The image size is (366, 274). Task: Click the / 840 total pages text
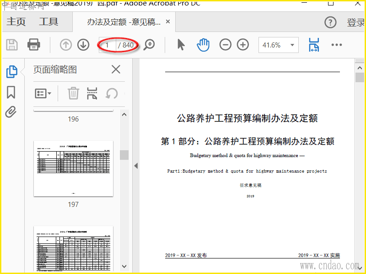click(x=125, y=45)
